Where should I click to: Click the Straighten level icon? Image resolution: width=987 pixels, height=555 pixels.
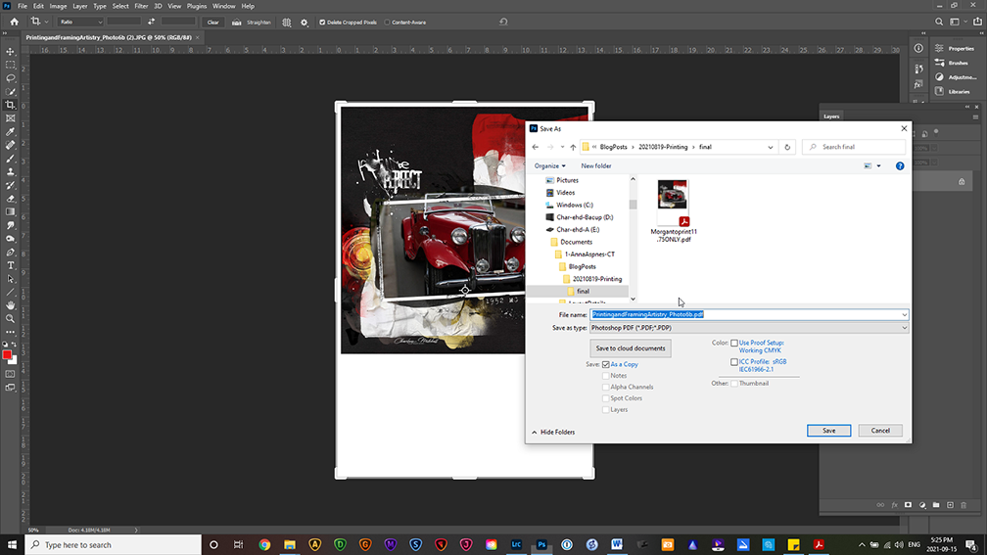coord(236,22)
